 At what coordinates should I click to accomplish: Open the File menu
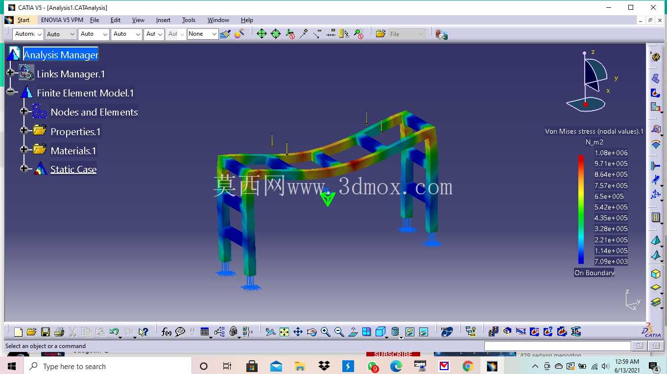[95, 20]
